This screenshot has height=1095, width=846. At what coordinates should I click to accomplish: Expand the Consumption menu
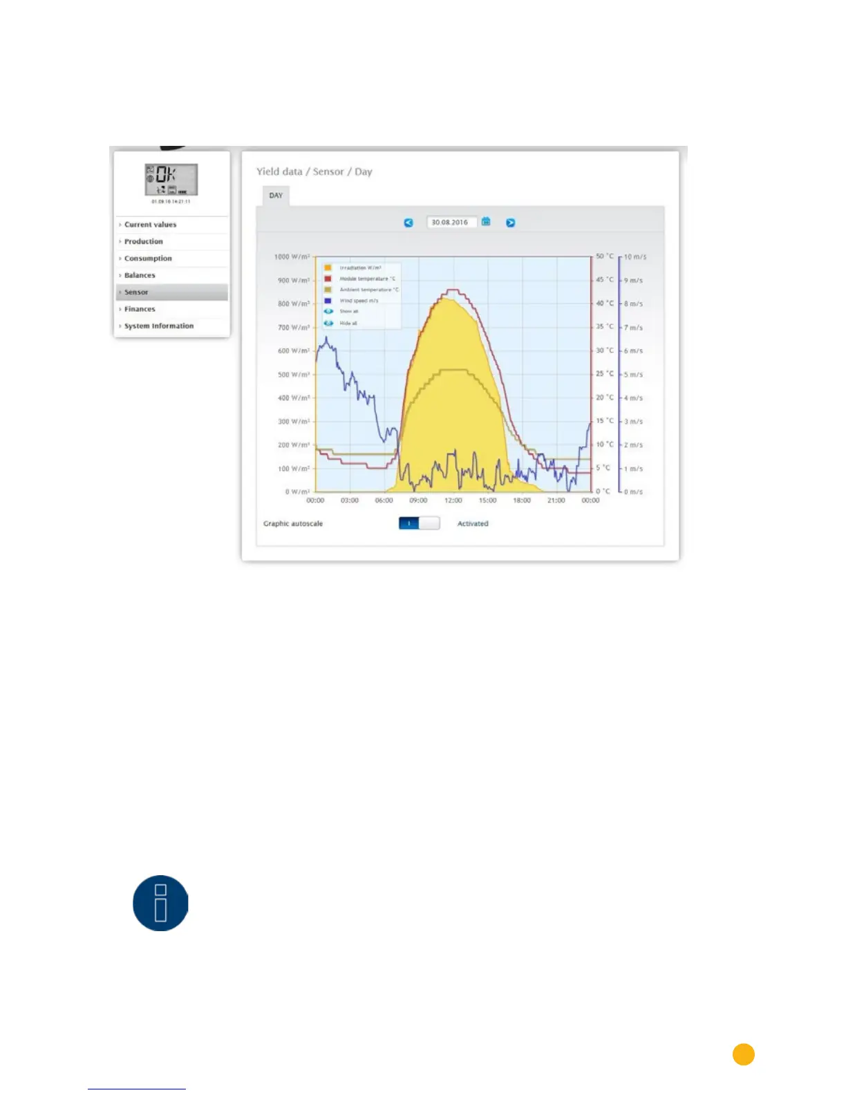[x=172, y=259]
